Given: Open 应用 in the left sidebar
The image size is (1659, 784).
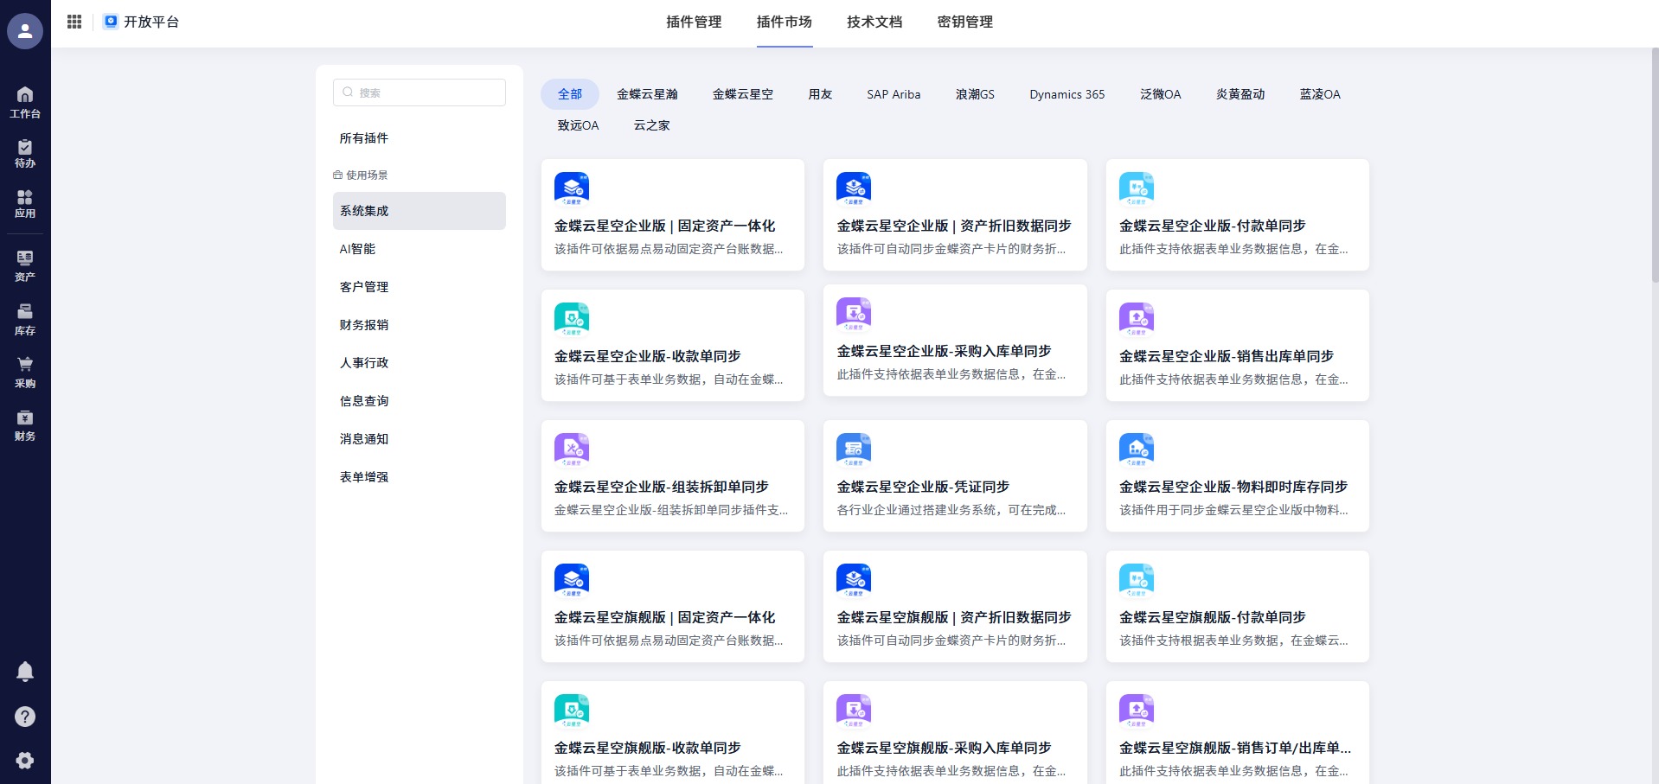Looking at the screenshot, I should pos(25,204).
